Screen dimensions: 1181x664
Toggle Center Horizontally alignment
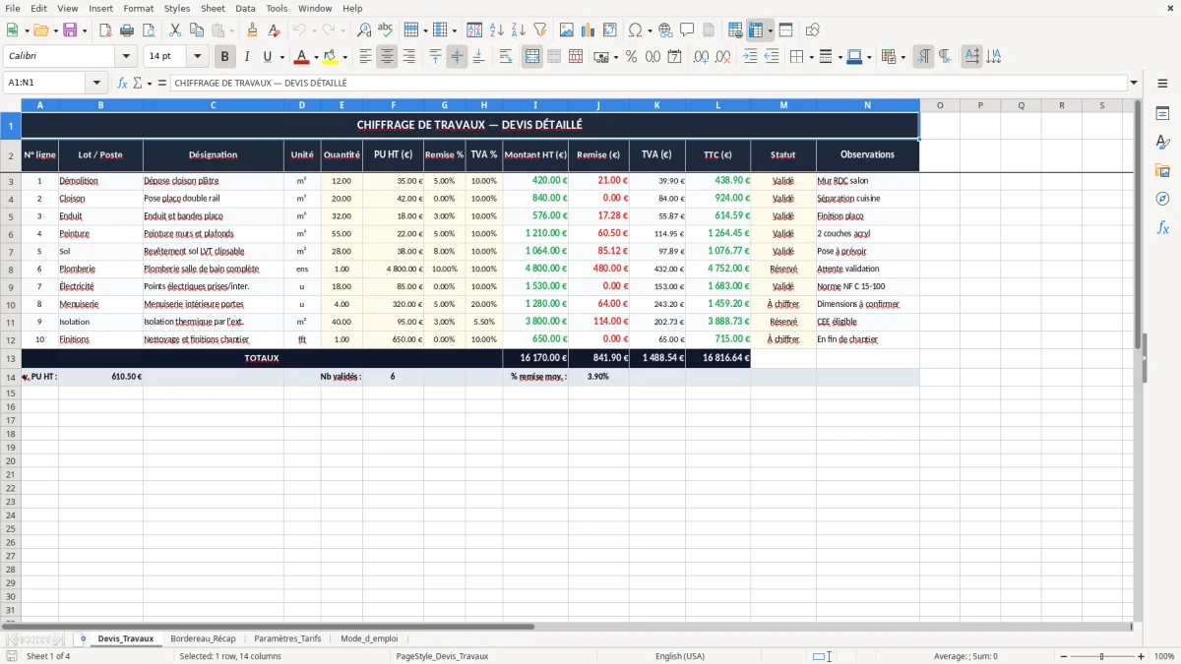(387, 57)
